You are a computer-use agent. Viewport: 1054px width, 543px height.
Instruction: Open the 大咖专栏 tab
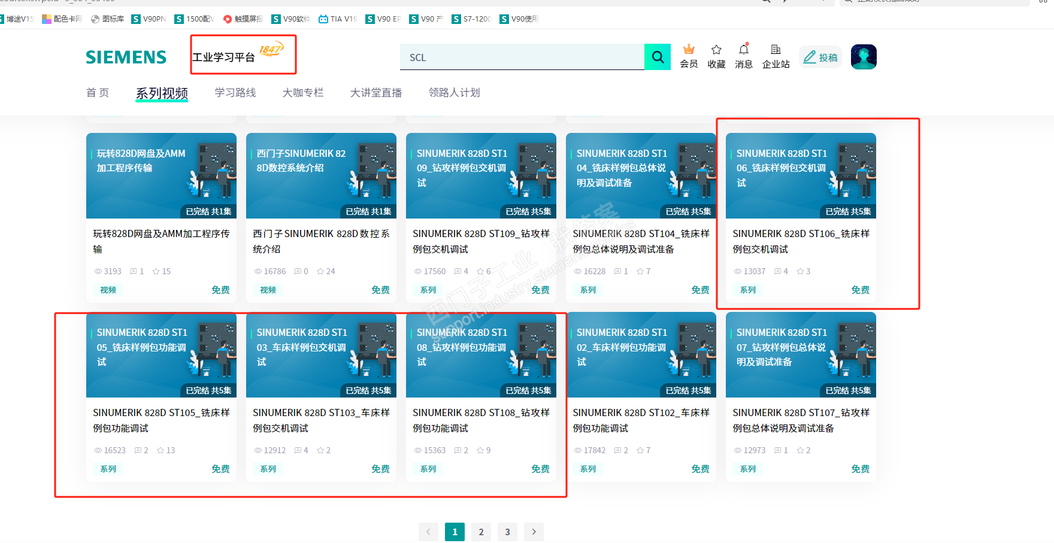[x=303, y=92]
